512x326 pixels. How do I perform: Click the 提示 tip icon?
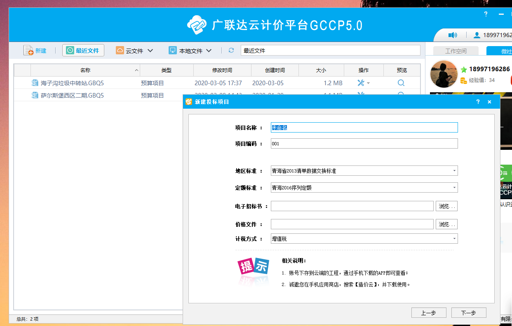click(x=253, y=266)
